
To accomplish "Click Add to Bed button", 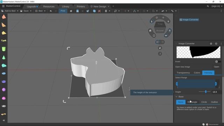I will click(8, 11).
